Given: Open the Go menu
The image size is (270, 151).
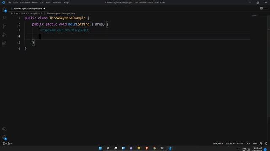Looking at the screenshot, I should (41, 3).
